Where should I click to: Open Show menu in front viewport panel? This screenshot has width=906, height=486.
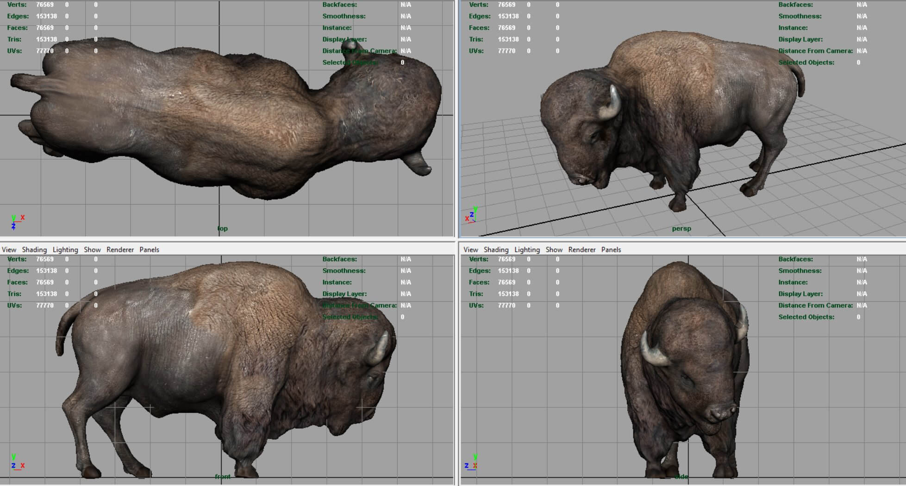[x=92, y=249]
